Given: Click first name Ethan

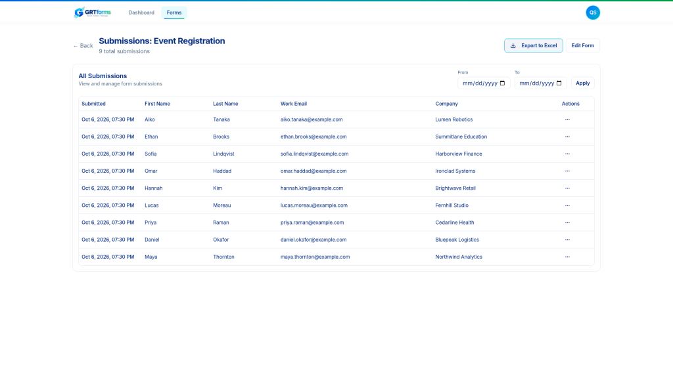Looking at the screenshot, I should 151,137.
